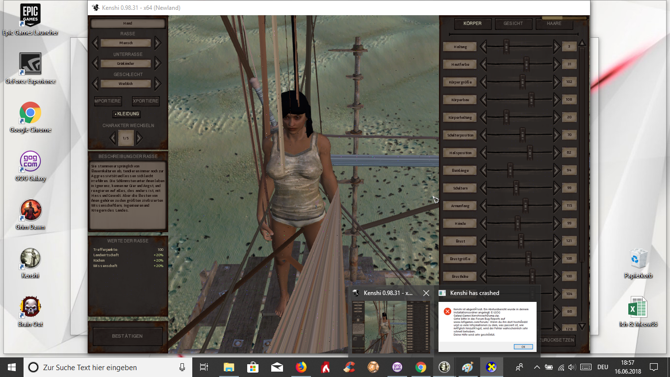
Task: Switch to the previous Unterrasse before Grünländer
Action: [x=95, y=63]
